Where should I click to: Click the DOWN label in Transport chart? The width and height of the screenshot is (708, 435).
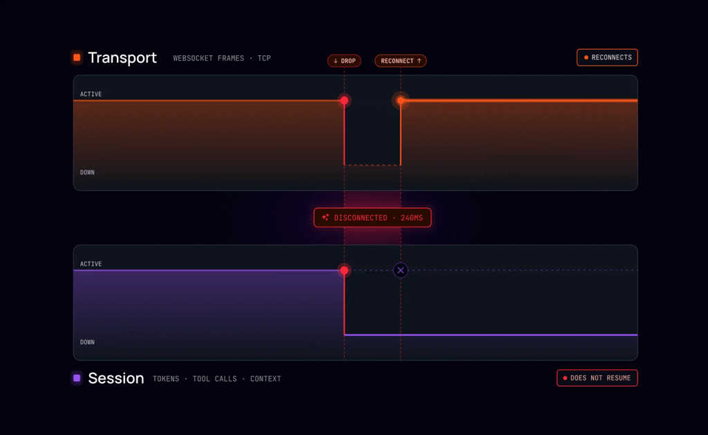87,173
